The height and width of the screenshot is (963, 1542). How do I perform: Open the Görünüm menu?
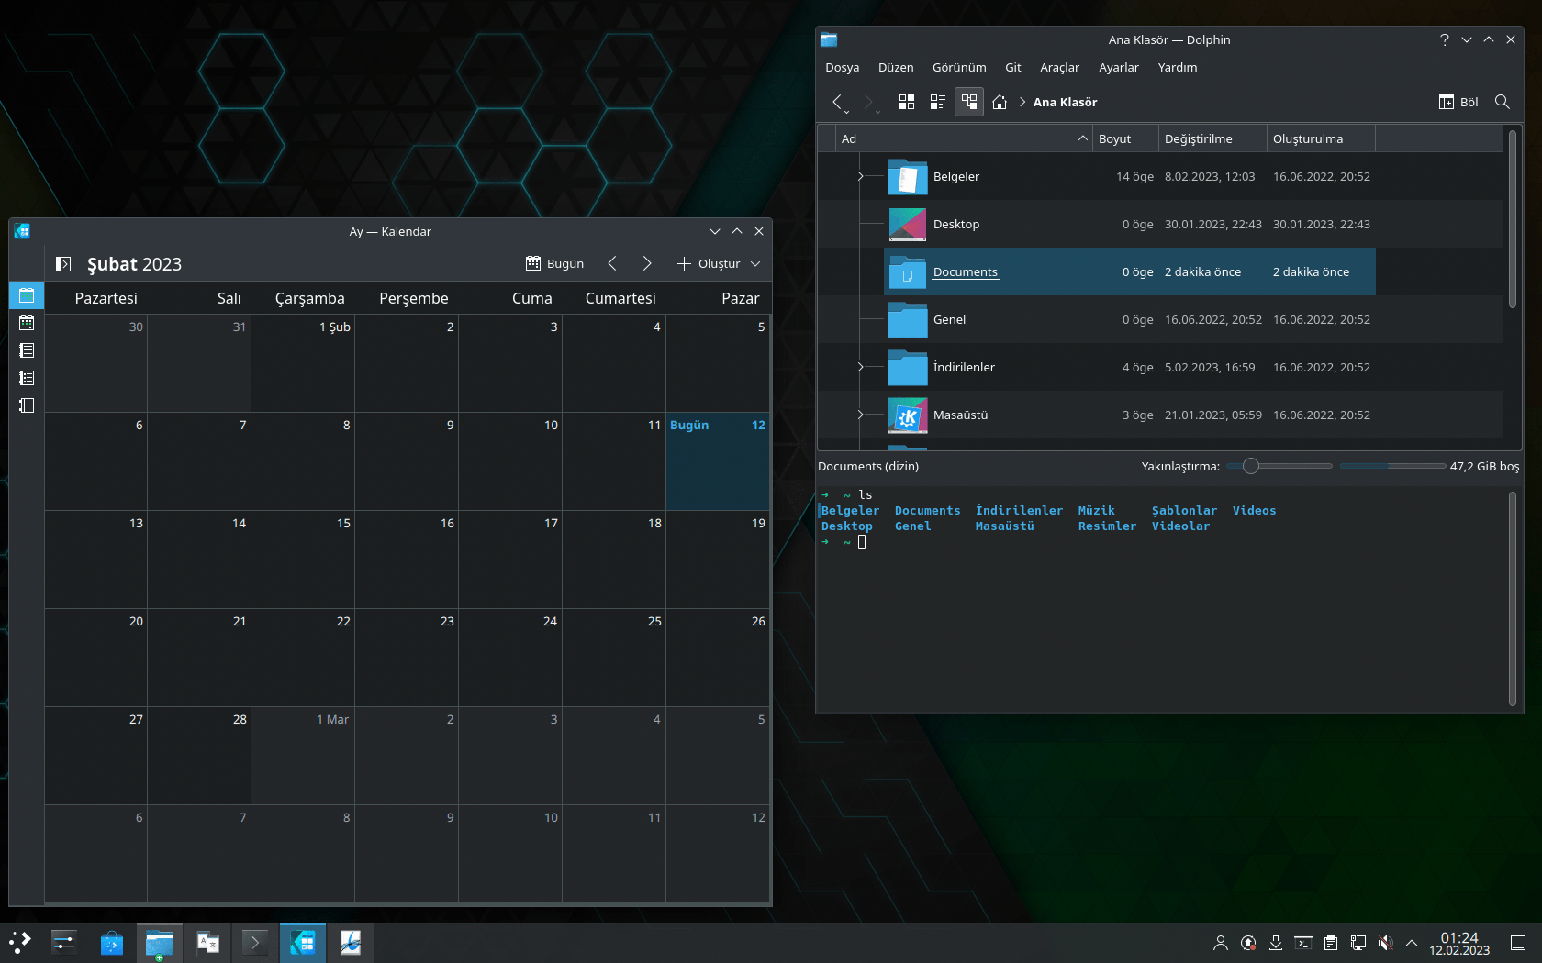tap(958, 67)
